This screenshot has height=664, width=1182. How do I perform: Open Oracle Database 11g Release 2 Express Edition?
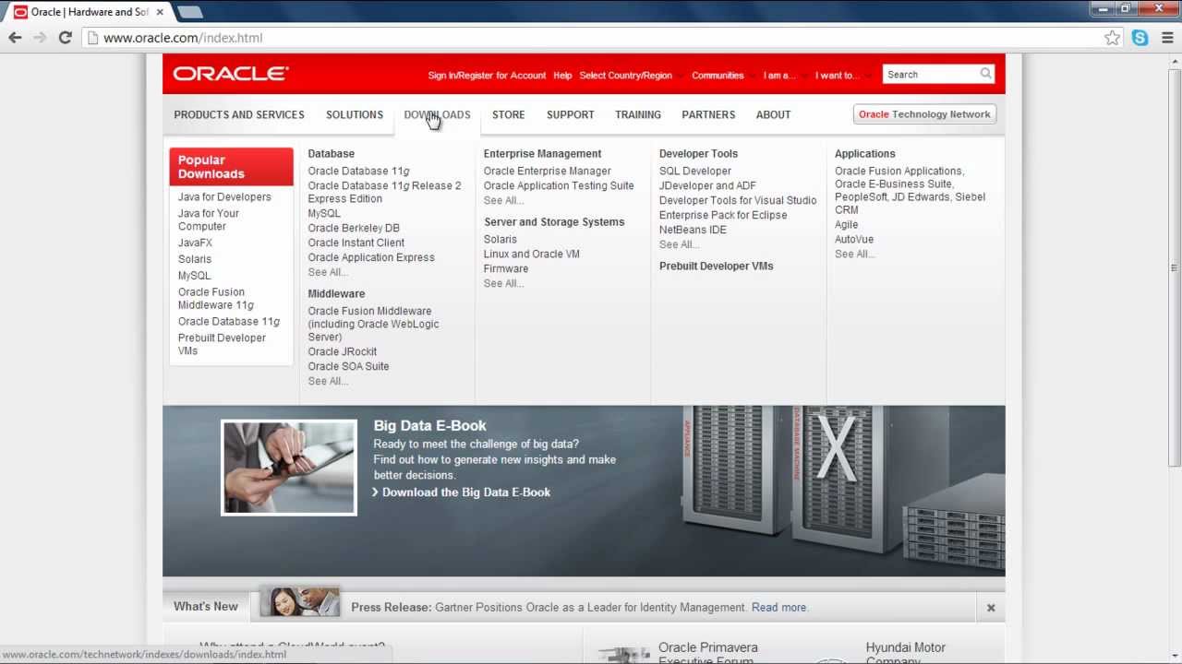point(384,192)
